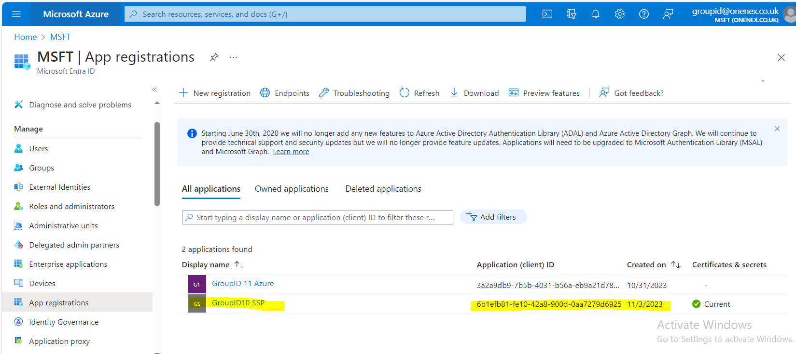Sort by Created on column arrows
The height and width of the screenshot is (354, 796).
[x=676, y=264]
